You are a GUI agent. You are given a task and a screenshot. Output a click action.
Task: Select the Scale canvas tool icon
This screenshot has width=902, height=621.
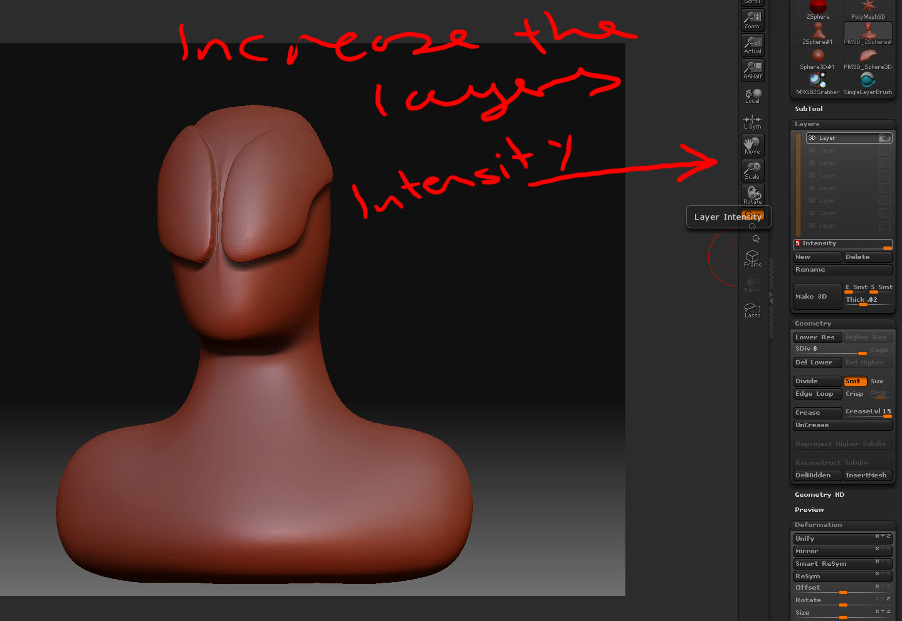(x=752, y=171)
